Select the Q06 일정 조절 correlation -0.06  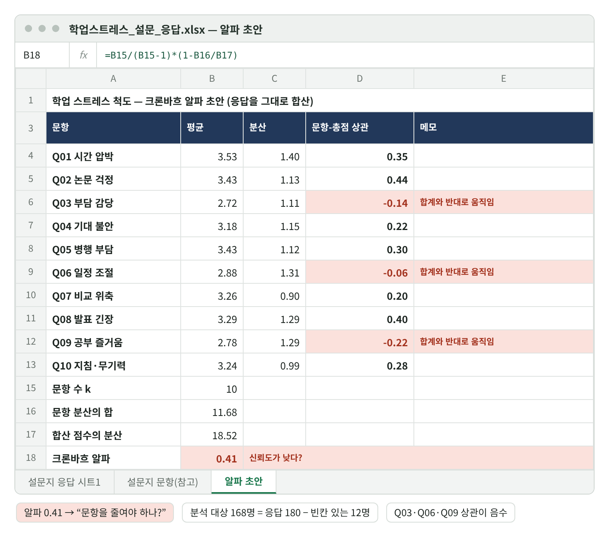pyautogui.click(x=360, y=272)
